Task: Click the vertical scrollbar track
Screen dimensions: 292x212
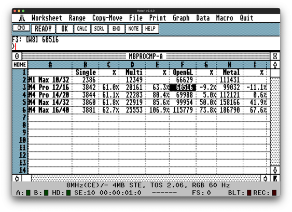Action: [275, 121]
